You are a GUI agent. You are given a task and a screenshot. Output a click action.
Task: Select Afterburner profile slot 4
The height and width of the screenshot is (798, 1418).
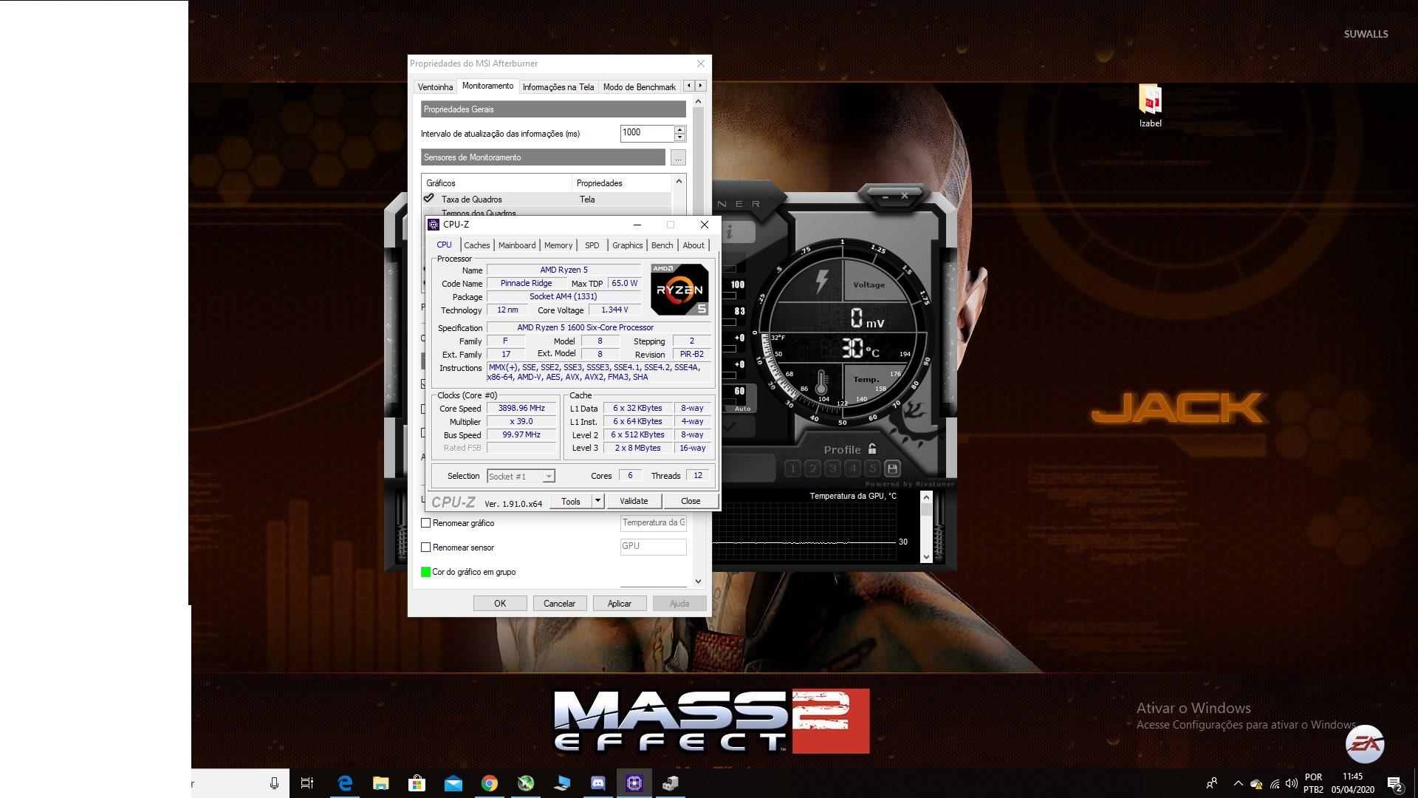852,468
